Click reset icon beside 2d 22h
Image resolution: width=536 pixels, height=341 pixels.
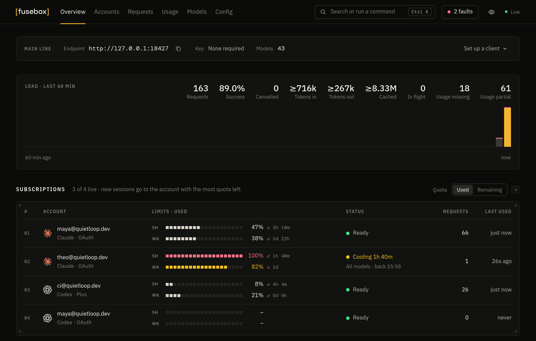[268, 239]
